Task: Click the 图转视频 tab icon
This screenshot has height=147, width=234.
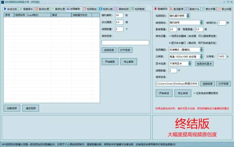Action: click(x=116, y=9)
